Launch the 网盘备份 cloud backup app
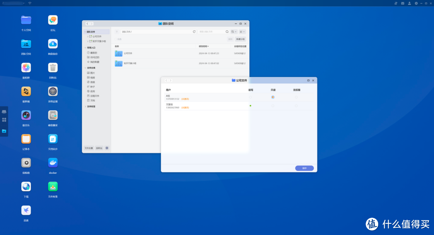The width and height of the screenshot is (434, 235). click(53, 44)
